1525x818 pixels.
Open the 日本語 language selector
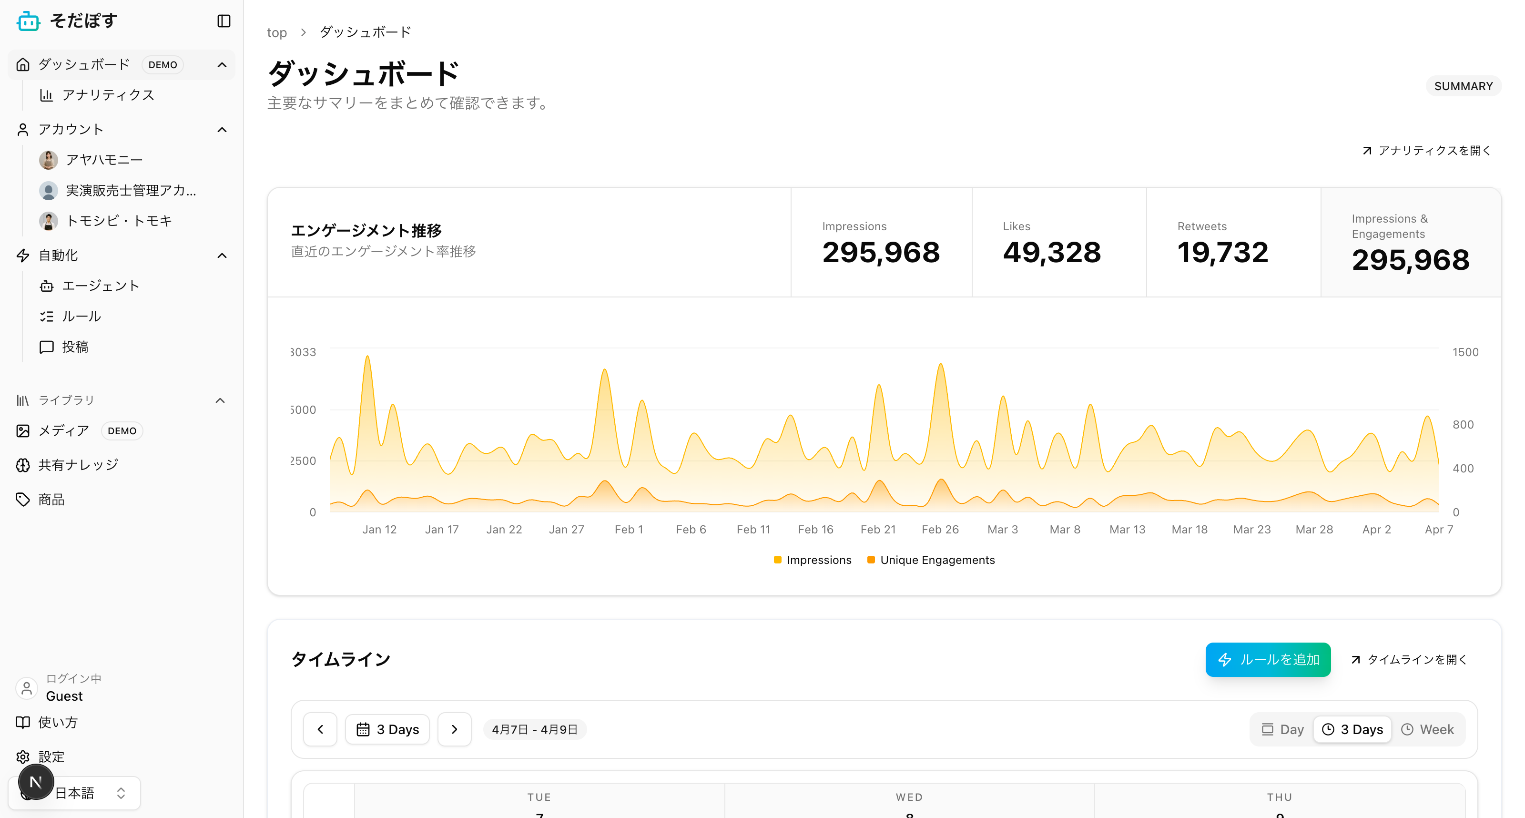coord(76,793)
